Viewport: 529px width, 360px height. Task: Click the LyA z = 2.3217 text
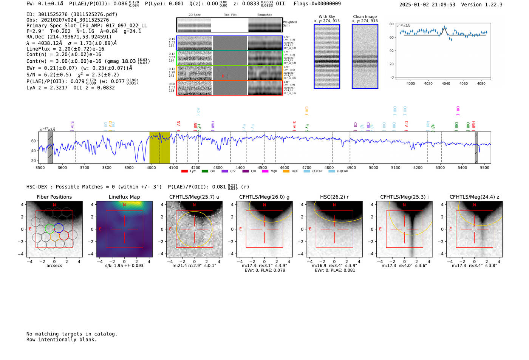tap(47, 88)
